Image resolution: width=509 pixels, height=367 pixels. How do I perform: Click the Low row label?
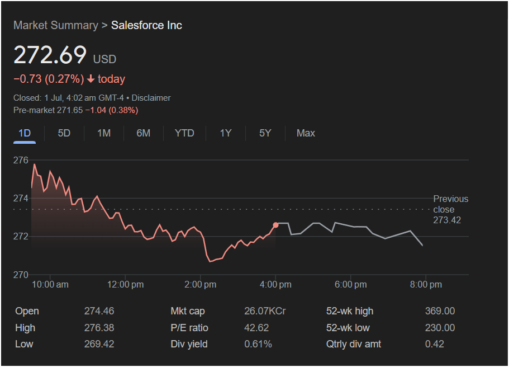(24, 344)
